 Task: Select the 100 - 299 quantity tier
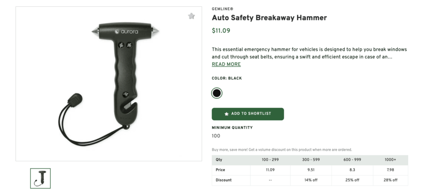pos(270,160)
